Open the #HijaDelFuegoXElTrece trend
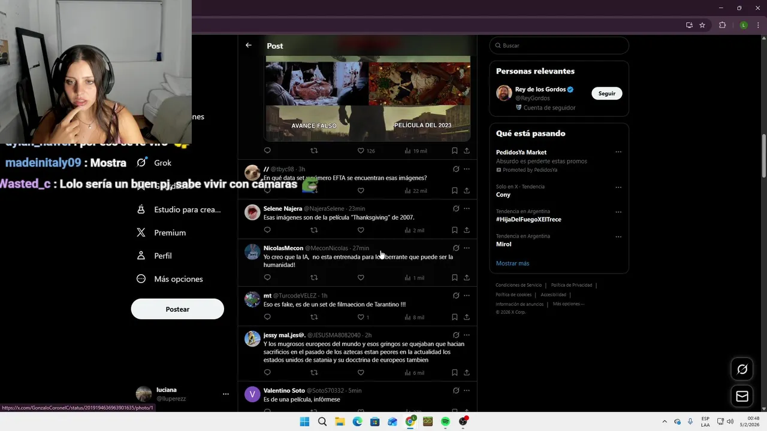This screenshot has width=767, height=431. click(529, 219)
